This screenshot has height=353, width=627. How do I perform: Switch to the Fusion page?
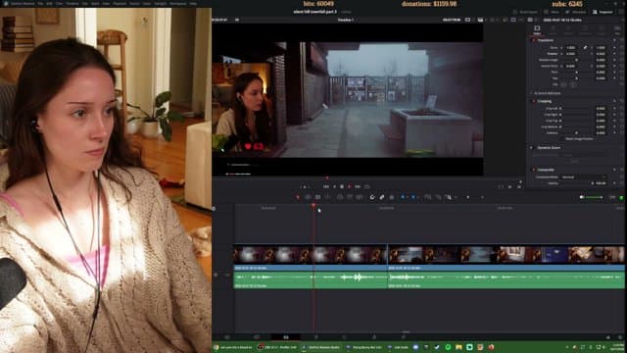point(316,337)
